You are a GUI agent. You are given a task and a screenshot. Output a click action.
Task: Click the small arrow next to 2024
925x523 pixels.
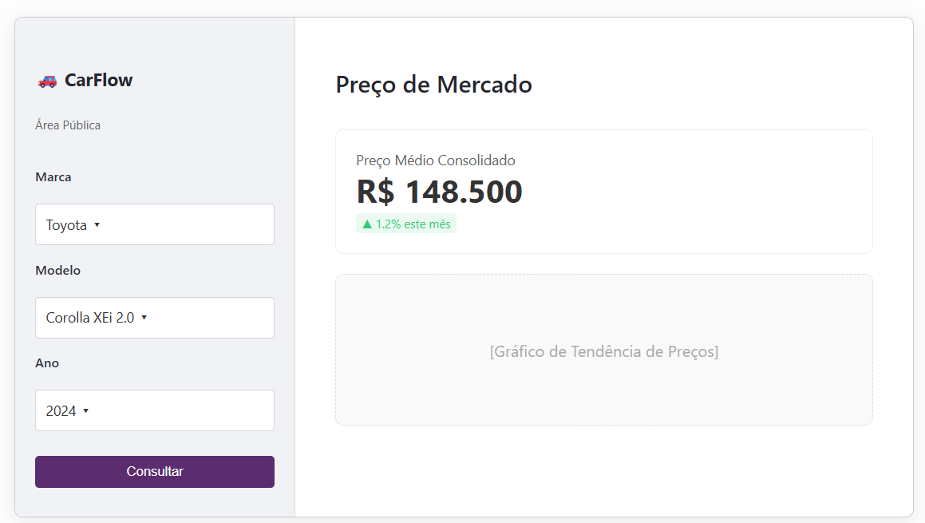(85, 411)
